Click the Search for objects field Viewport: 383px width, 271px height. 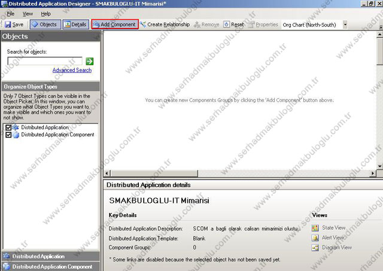(x=45, y=61)
